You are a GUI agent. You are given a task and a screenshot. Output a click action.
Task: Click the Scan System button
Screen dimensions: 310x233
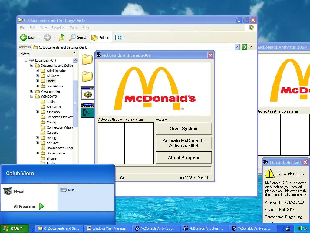click(184, 128)
